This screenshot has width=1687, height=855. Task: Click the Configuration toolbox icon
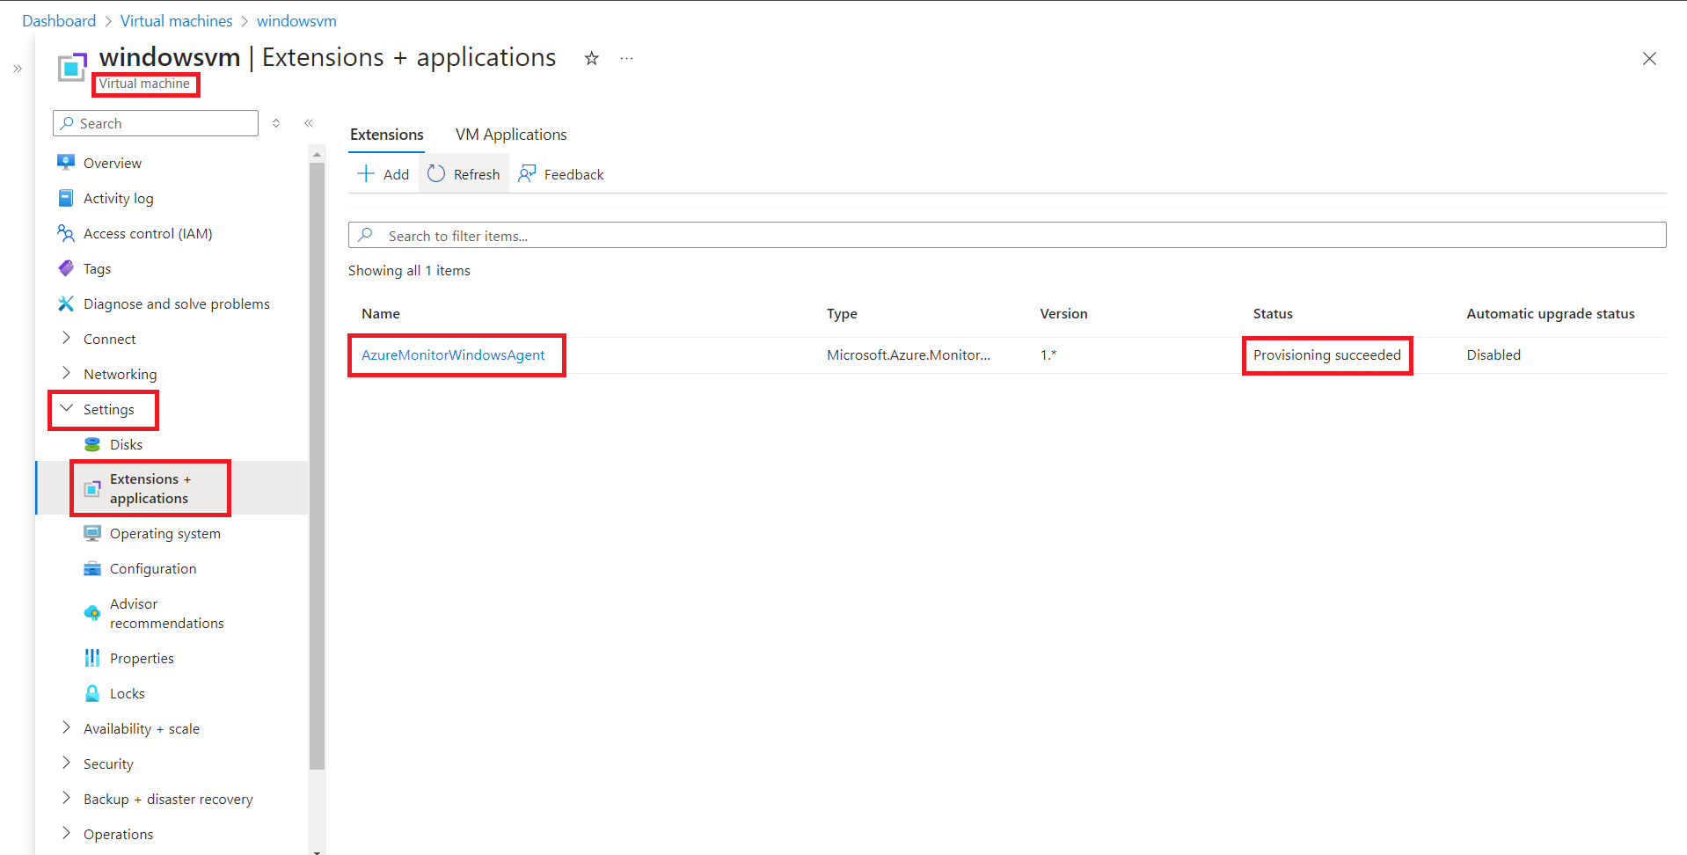[x=92, y=568]
